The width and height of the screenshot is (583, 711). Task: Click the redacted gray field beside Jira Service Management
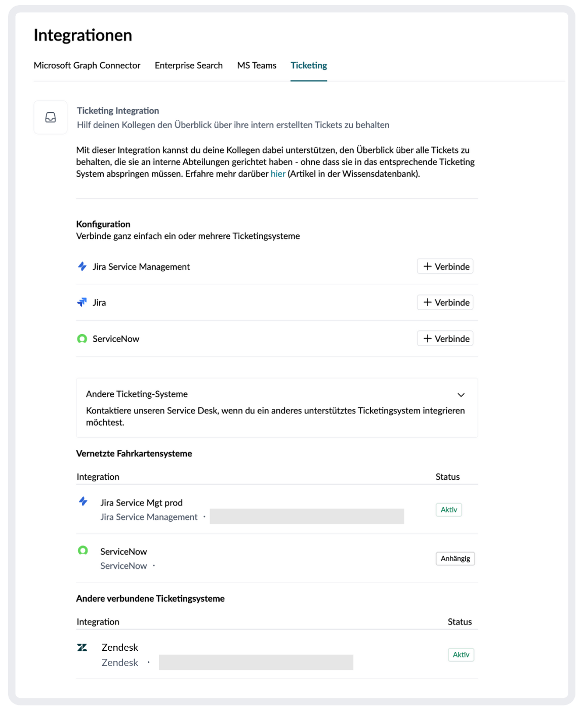pos(307,517)
